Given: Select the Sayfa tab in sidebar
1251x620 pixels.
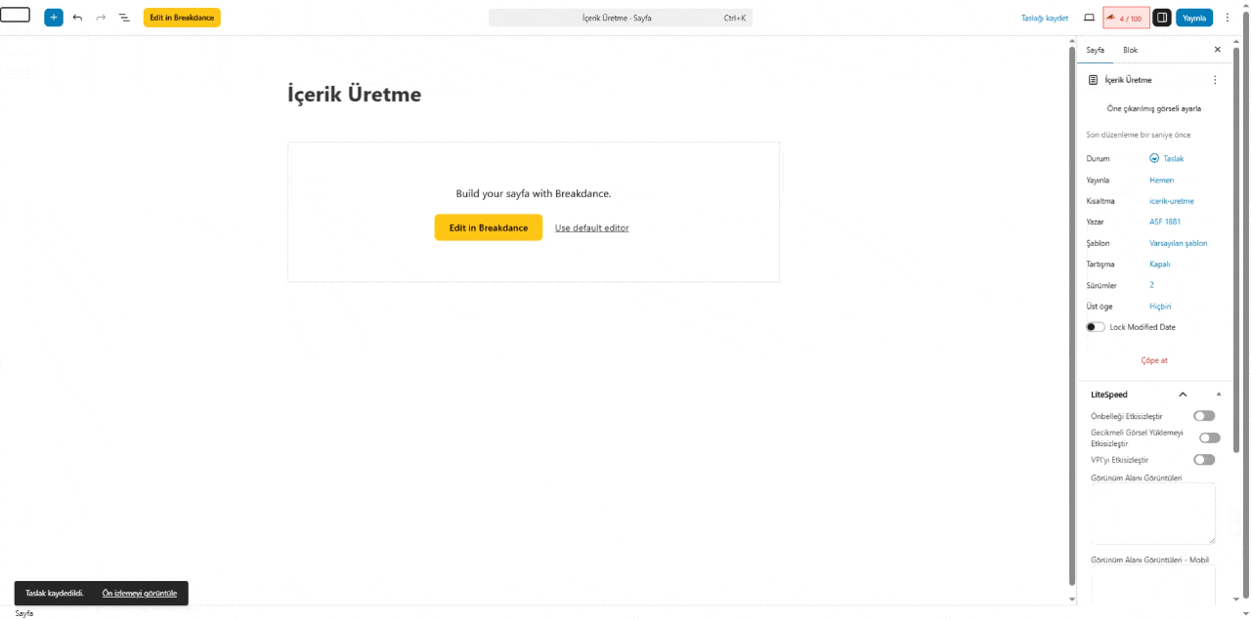Looking at the screenshot, I should tap(1096, 50).
